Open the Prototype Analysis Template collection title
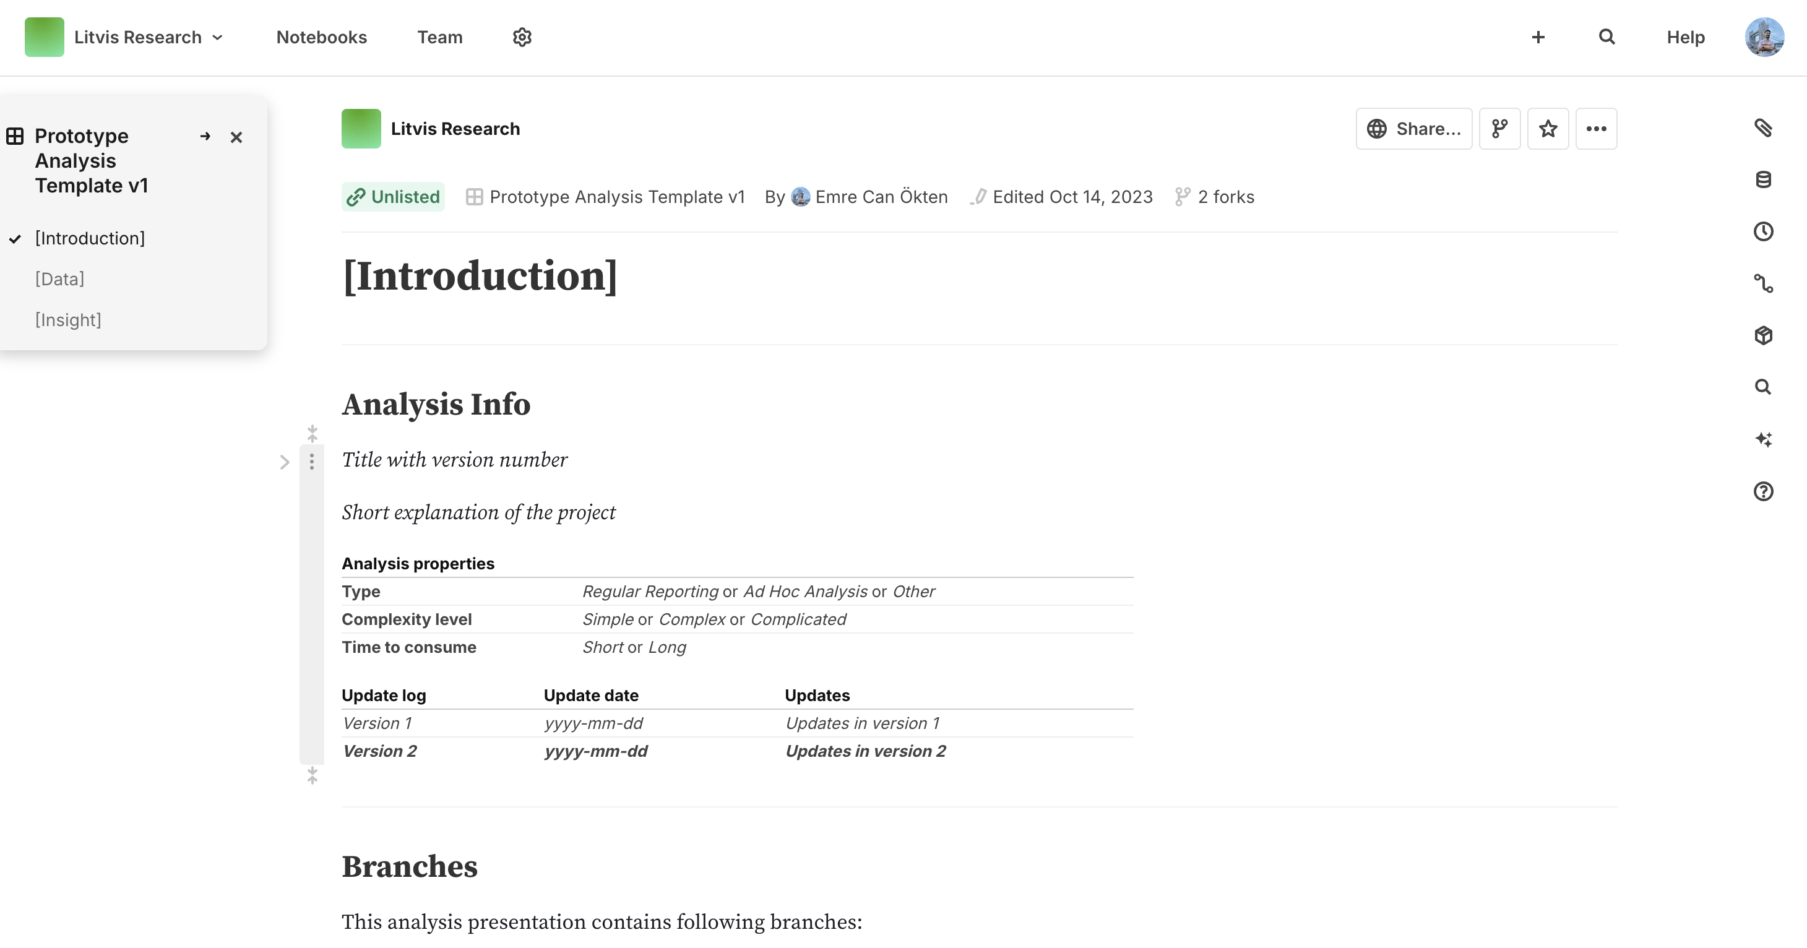Viewport: 1807px width, 948px height. pos(91,160)
